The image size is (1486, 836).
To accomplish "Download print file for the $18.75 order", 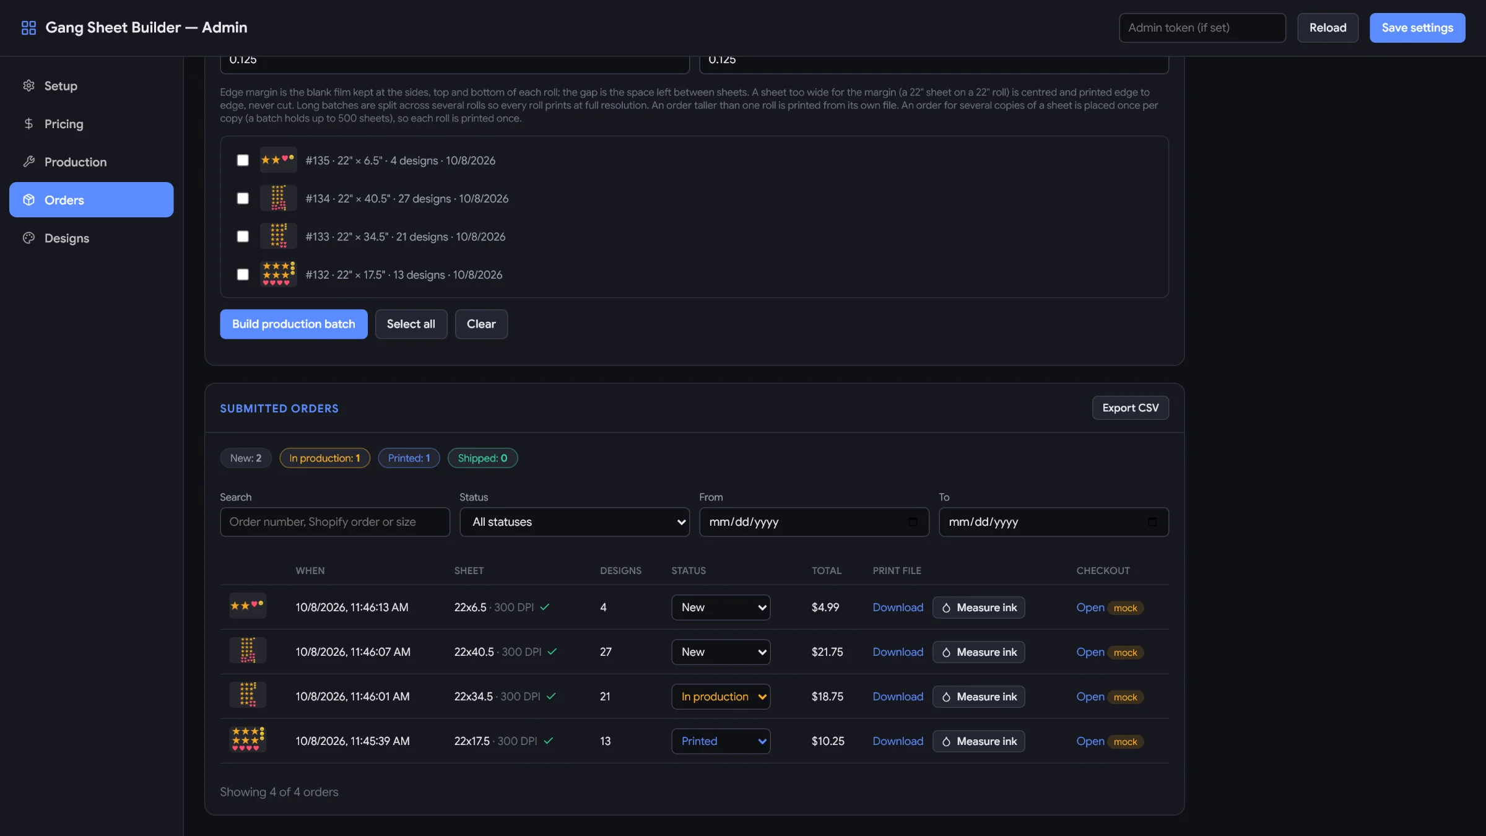I will click(x=898, y=697).
